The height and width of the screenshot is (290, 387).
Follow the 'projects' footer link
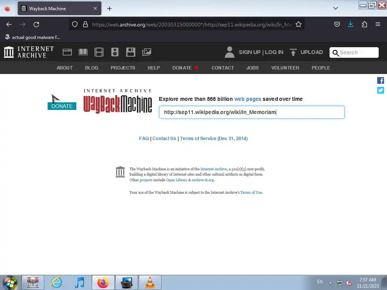click(x=146, y=180)
